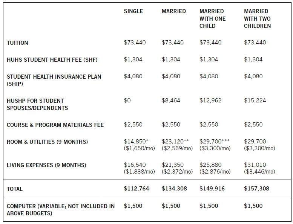The height and width of the screenshot is (224, 293).
Task: Click MARRIED WITH TWO CHILDREN header
Action: coord(257,18)
